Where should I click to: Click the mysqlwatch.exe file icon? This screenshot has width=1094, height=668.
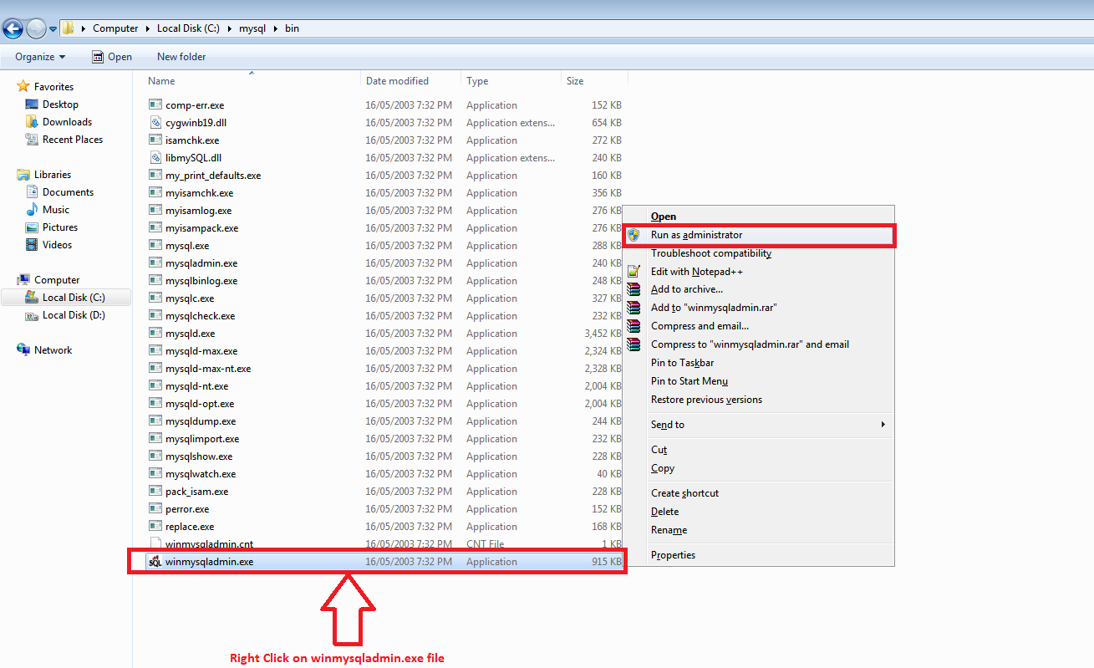click(x=155, y=474)
